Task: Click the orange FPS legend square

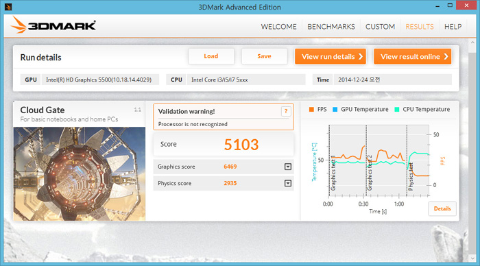Action: tap(311, 109)
